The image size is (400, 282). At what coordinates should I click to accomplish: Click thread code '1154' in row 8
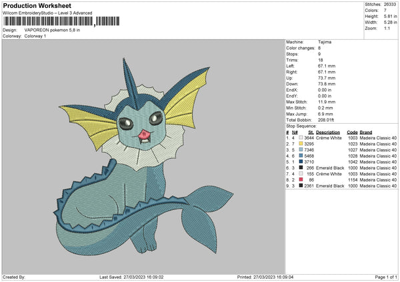pyautogui.click(x=353, y=180)
